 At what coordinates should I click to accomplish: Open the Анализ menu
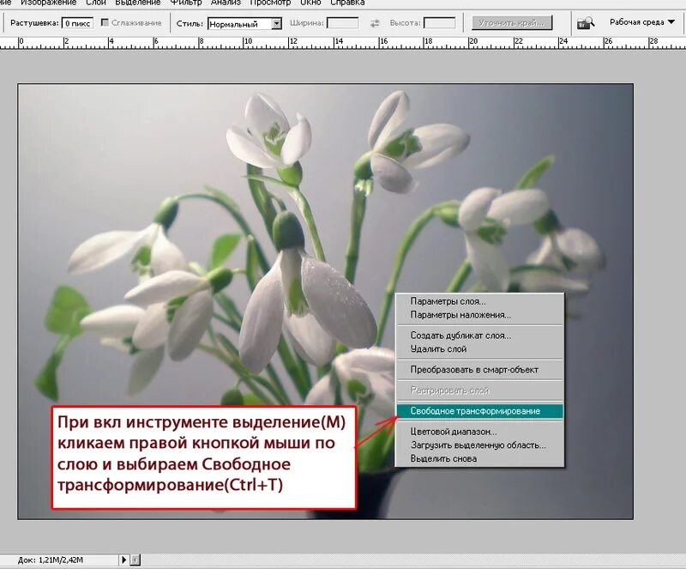click(226, 3)
